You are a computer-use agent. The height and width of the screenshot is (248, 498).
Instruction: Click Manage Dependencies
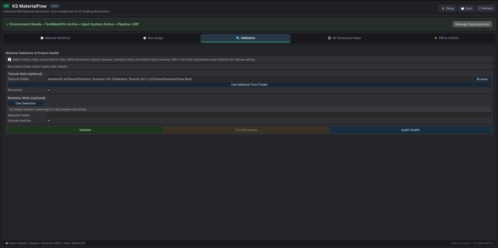[x=472, y=24]
